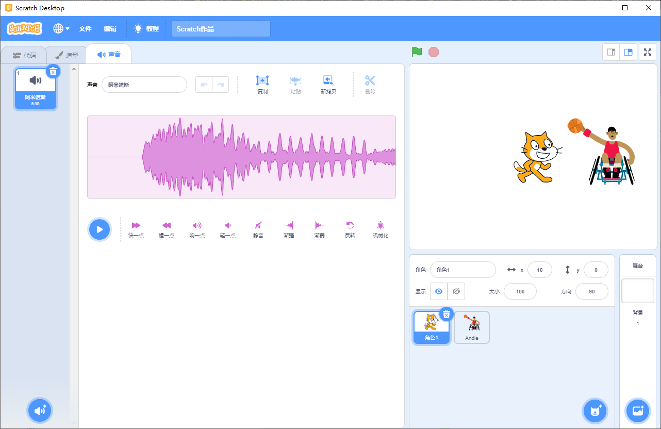Click the choose a sprite cat button
This screenshot has width=661, height=429.
(x=596, y=411)
